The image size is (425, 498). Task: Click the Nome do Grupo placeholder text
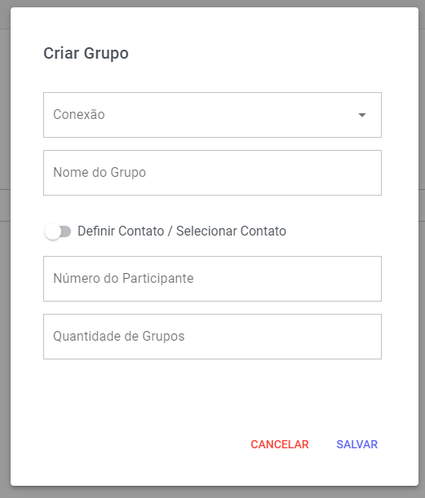pos(100,173)
